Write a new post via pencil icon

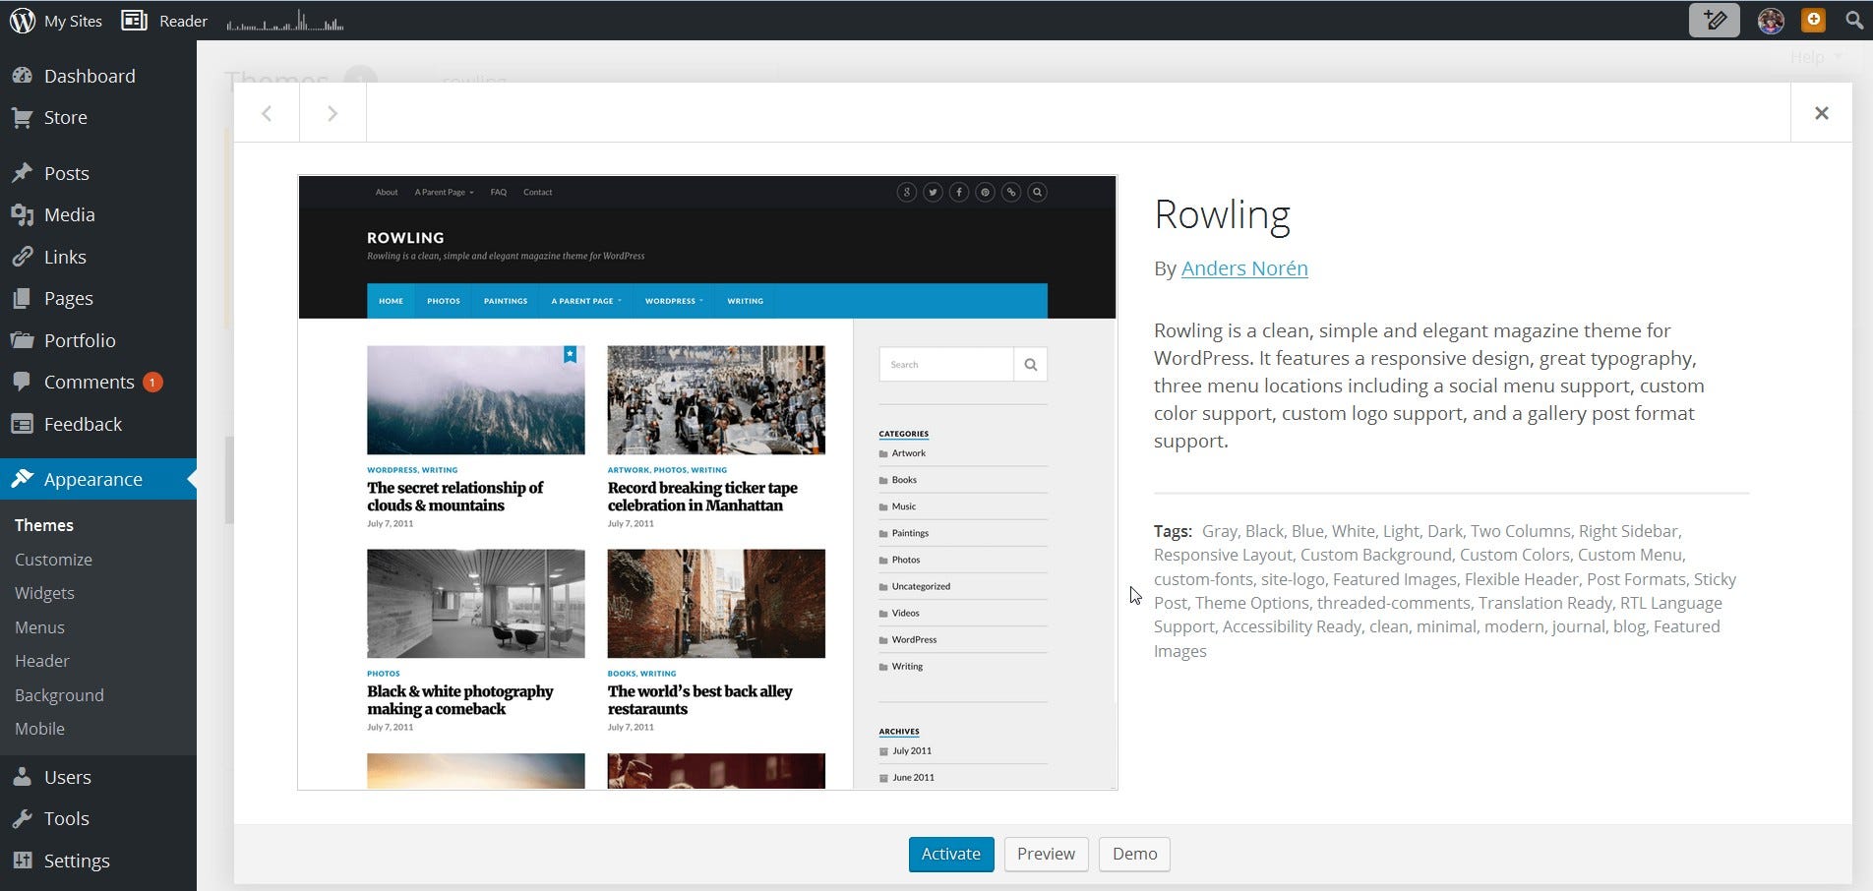coord(1714,20)
